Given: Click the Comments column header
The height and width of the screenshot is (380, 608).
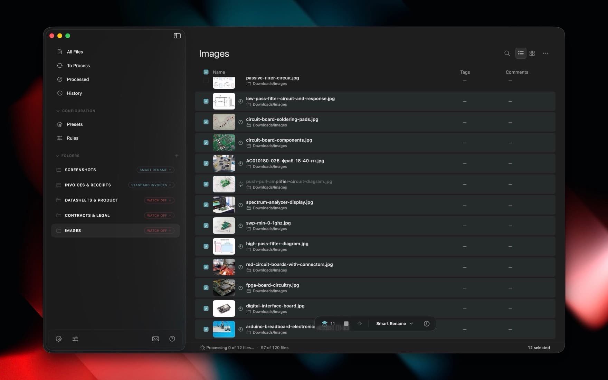Looking at the screenshot, I should (517, 72).
